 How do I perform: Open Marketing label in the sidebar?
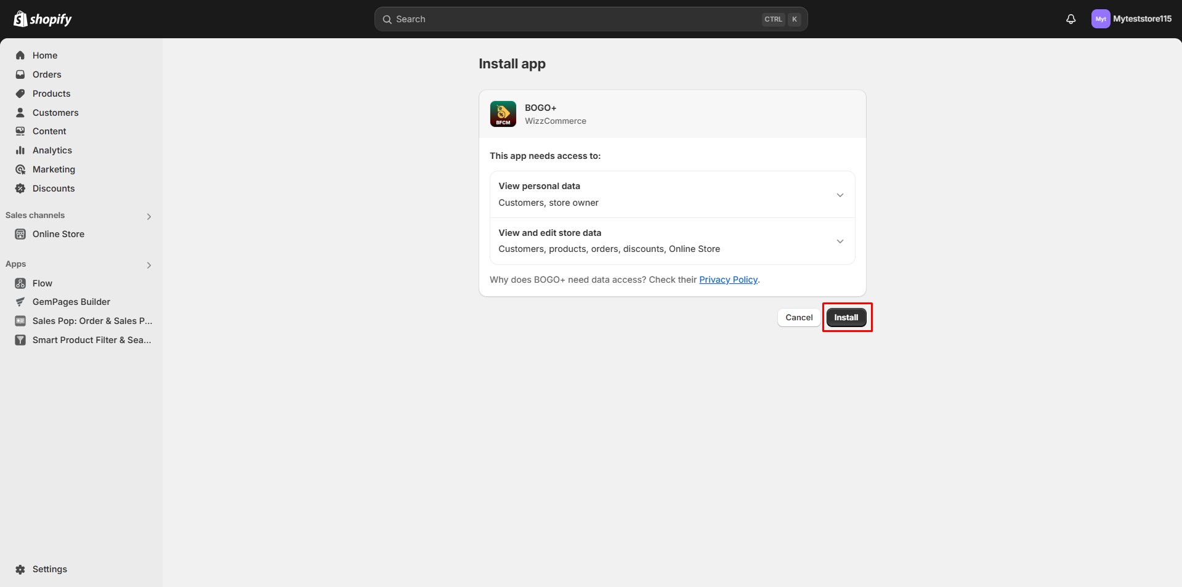pos(54,169)
